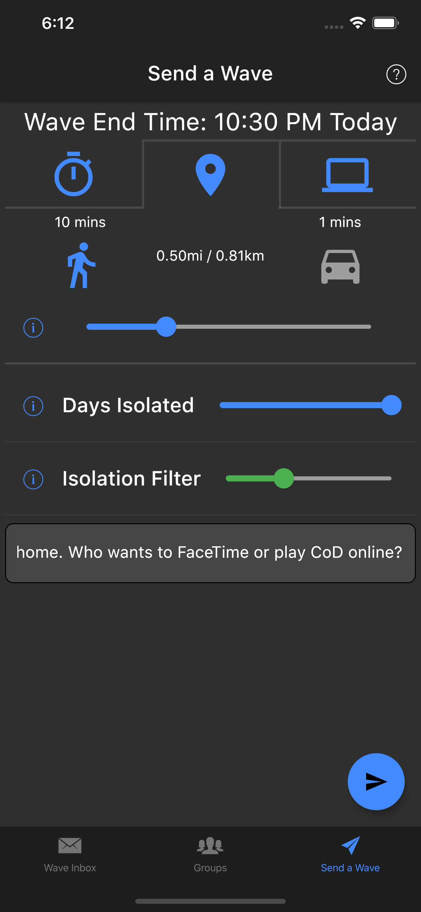Screen dimensions: 421x912
Task: Select the location pin tab
Action: 210,174
